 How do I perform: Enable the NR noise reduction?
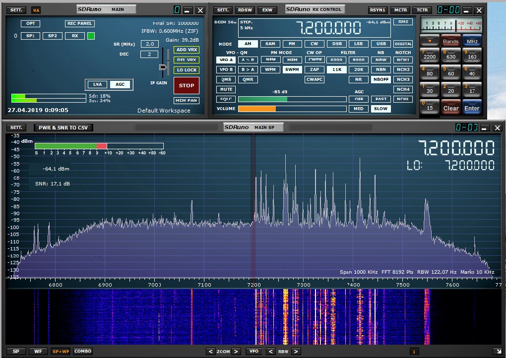tap(359, 79)
